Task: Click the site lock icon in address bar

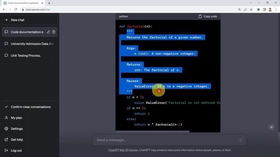Action: (23, 10)
